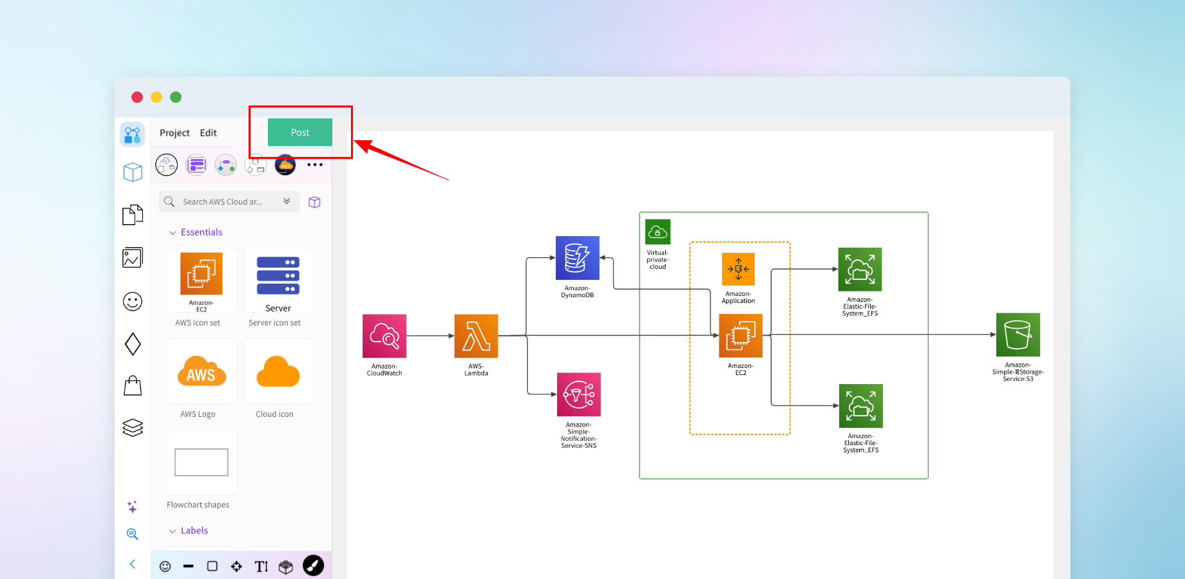Select the Amazon DynamoDB node on canvas
Screen dimensions: 1185x579
pyautogui.click(x=578, y=258)
